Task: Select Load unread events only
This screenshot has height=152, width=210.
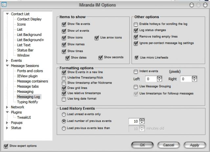Action: (64, 114)
